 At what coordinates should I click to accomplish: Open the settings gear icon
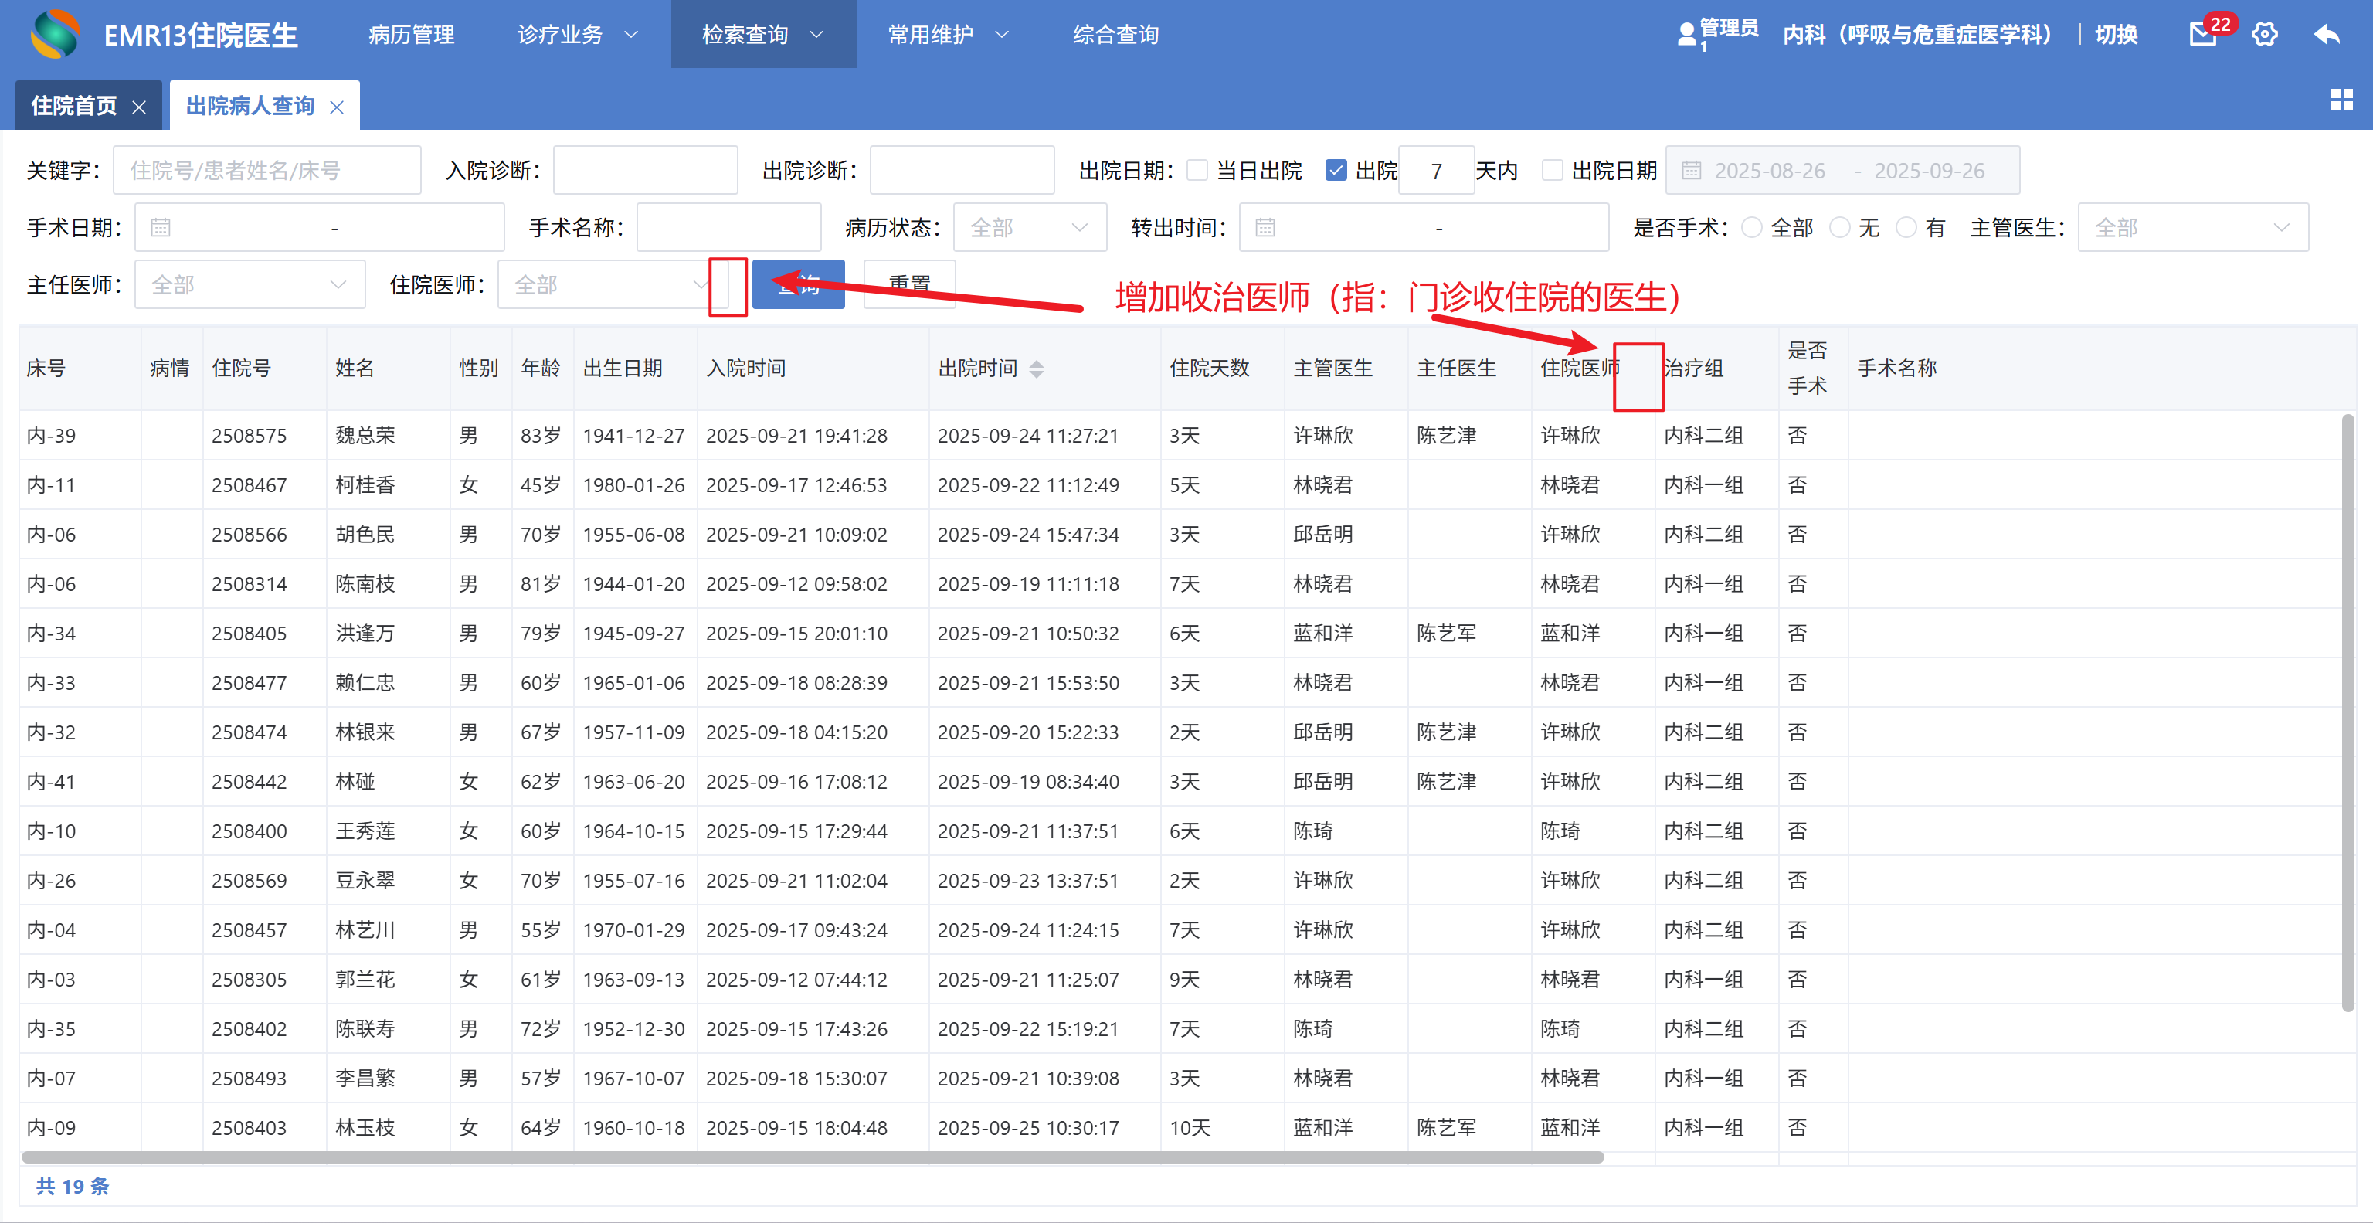[2264, 35]
